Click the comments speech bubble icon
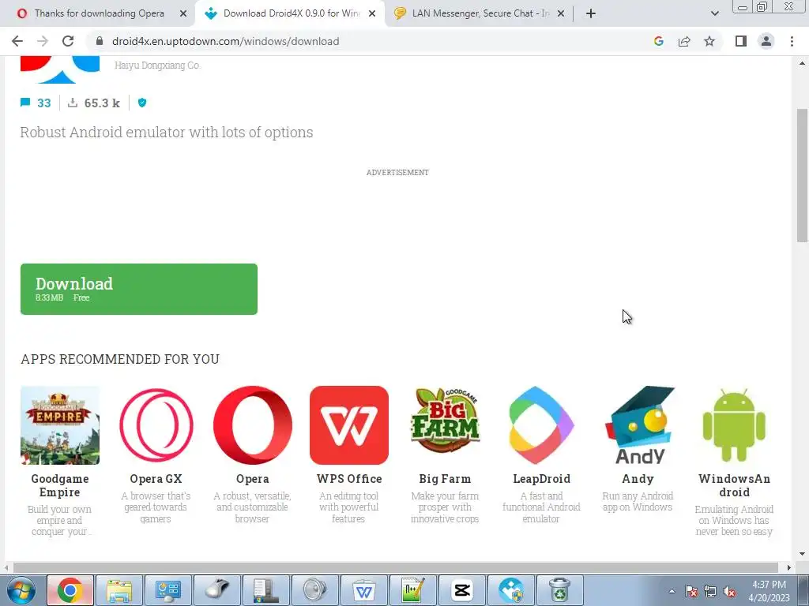Viewport: 809px width, 606px height. pyautogui.click(x=24, y=103)
